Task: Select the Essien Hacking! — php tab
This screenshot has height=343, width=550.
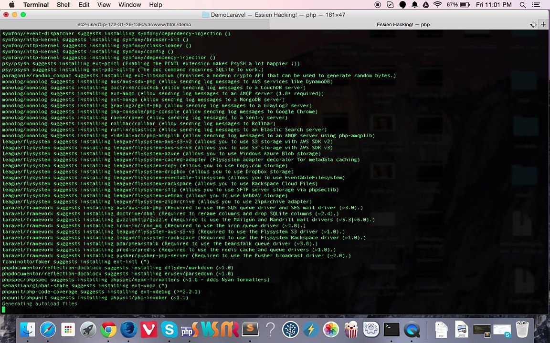Action: (403, 24)
